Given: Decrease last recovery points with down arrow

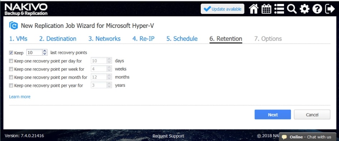Looking at the screenshot, I should point(45,54).
